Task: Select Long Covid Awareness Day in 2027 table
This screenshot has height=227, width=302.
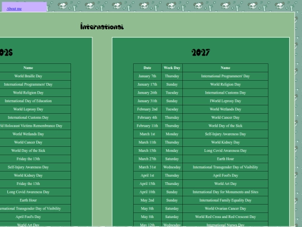Action: (225, 151)
